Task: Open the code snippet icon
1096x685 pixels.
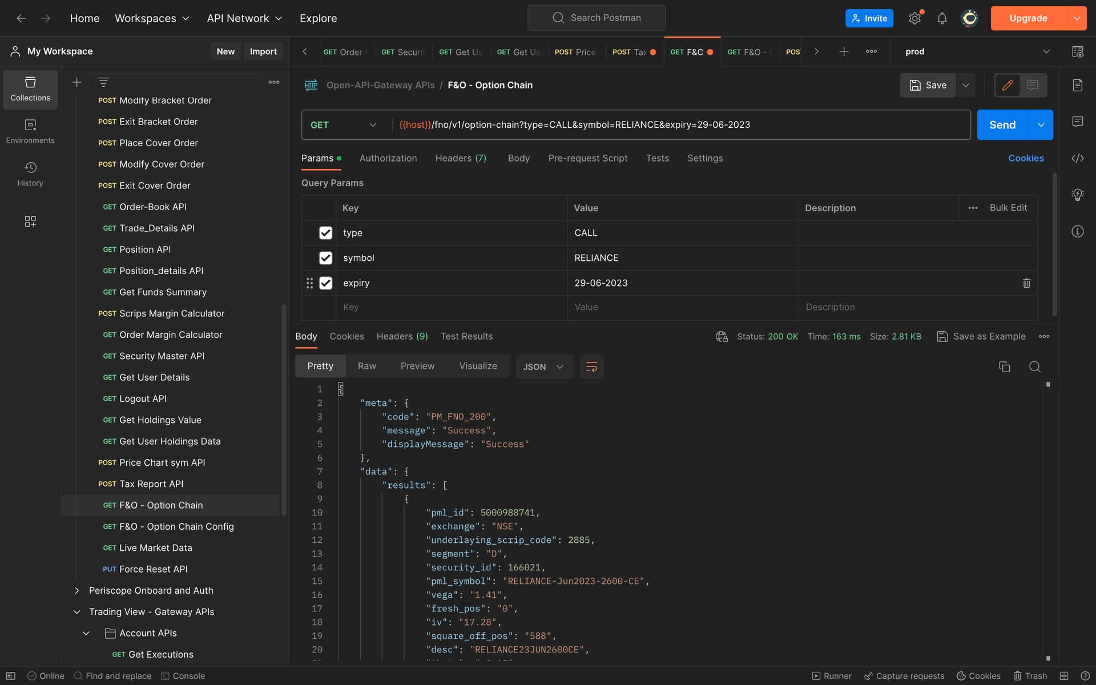Action: (1078, 158)
